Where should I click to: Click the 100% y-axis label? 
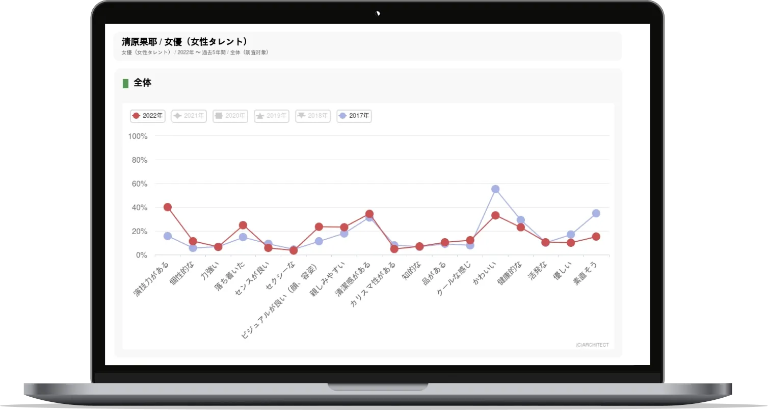tap(138, 136)
